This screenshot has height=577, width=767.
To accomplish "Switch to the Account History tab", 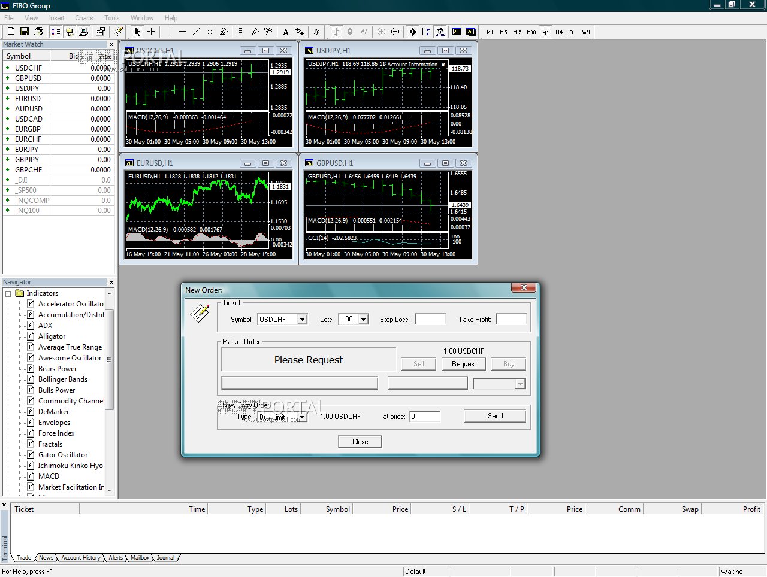I will (x=81, y=558).
